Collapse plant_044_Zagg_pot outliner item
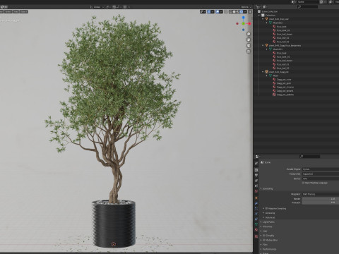 click(x=263, y=72)
